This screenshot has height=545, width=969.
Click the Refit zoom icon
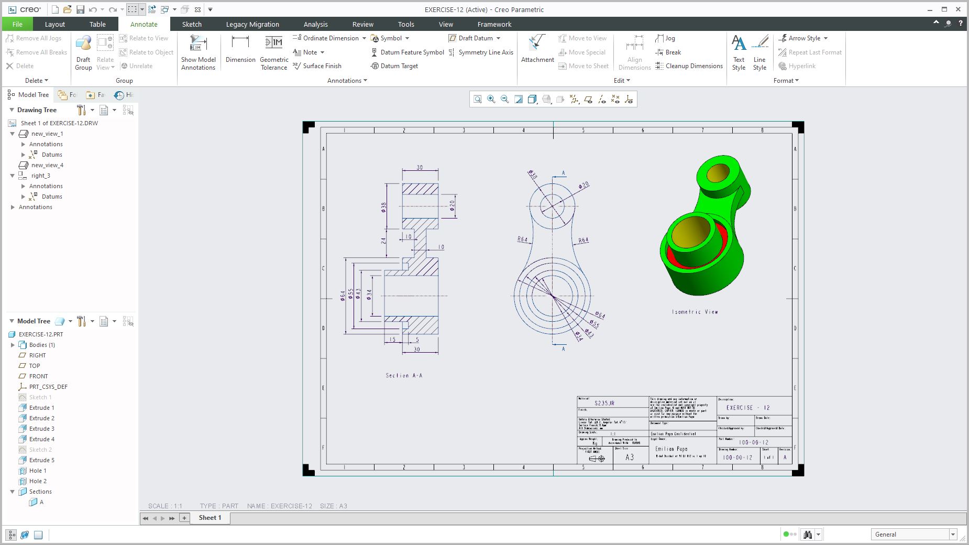(x=478, y=99)
